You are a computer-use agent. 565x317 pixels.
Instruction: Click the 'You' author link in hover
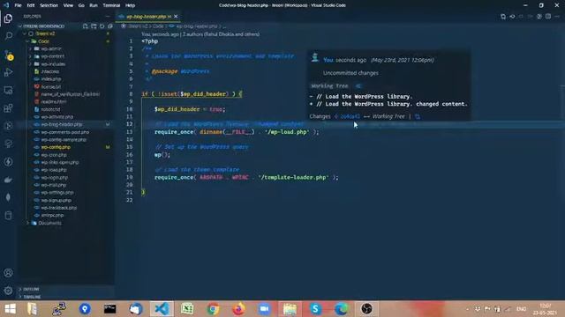(x=328, y=60)
